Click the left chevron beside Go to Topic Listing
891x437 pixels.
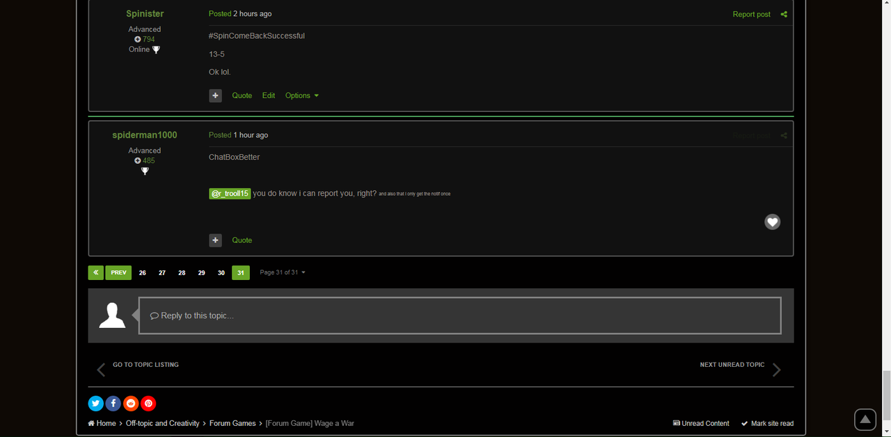pyautogui.click(x=102, y=370)
